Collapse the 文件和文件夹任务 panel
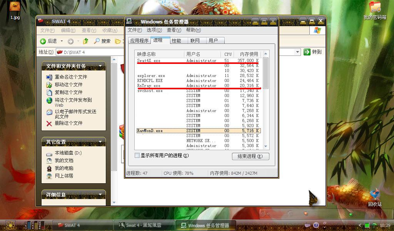 point(100,66)
